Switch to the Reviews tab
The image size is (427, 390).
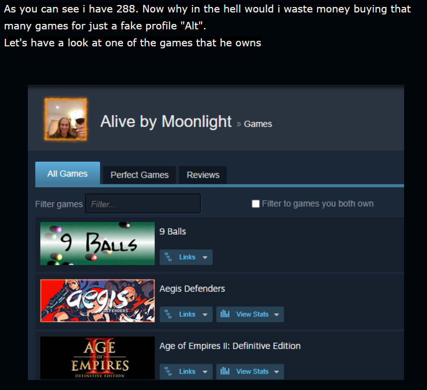[x=203, y=175]
